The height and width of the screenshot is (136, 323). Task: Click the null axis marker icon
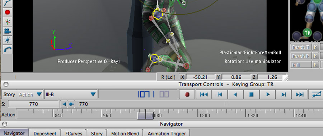coord(8,21)
